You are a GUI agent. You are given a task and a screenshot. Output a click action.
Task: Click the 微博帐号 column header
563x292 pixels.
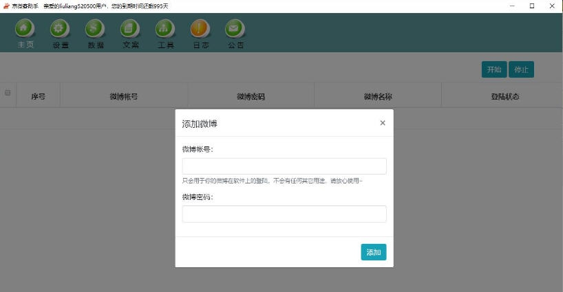pyautogui.click(x=124, y=96)
